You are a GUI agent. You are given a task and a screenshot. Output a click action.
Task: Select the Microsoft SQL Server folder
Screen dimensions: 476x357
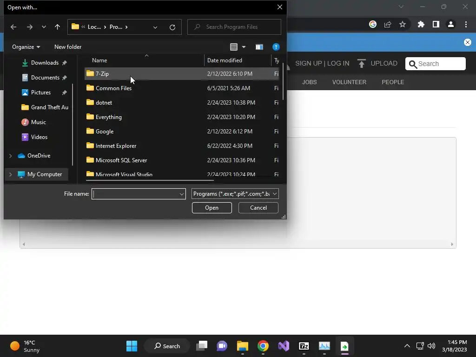tap(182, 160)
